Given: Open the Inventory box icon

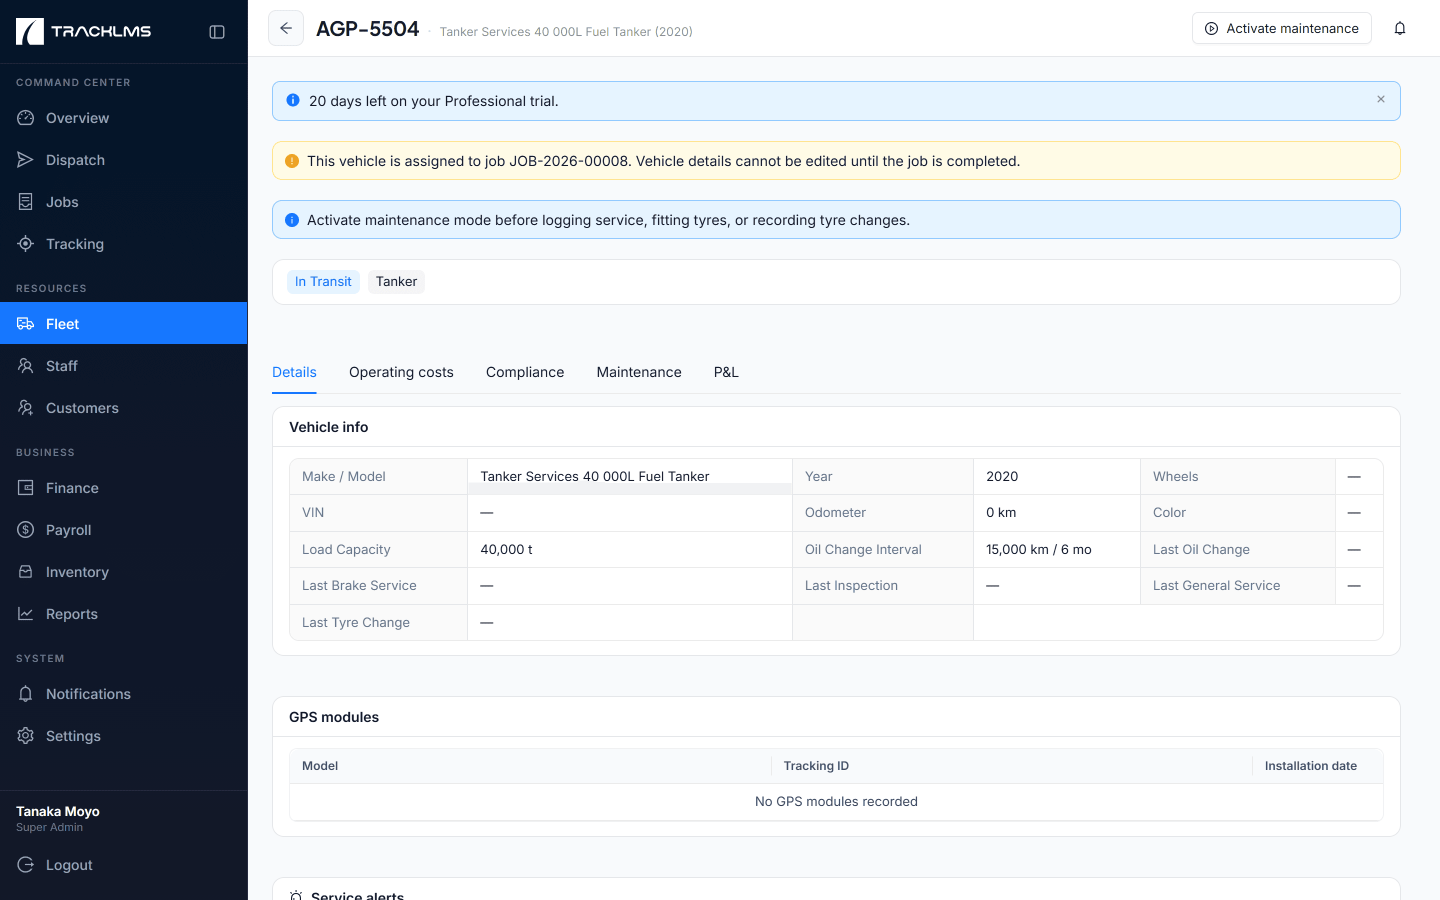Looking at the screenshot, I should point(25,571).
